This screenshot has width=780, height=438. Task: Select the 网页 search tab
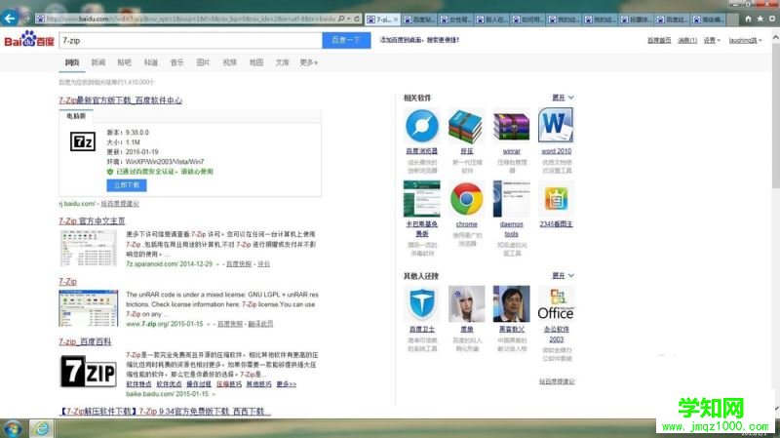point(71,62)
